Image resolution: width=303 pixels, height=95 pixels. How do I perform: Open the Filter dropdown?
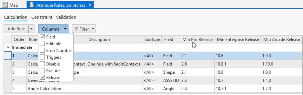[x=84, y=29]
